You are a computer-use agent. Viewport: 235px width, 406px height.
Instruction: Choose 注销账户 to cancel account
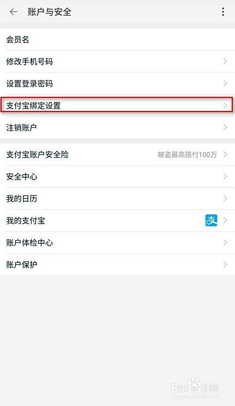pyautogui.click(x=117, y=127)
